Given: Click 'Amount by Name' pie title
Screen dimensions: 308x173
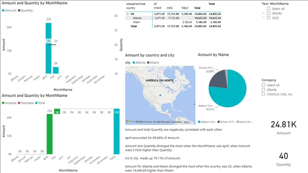Looking at the screenshot, I should click(213, 55).
